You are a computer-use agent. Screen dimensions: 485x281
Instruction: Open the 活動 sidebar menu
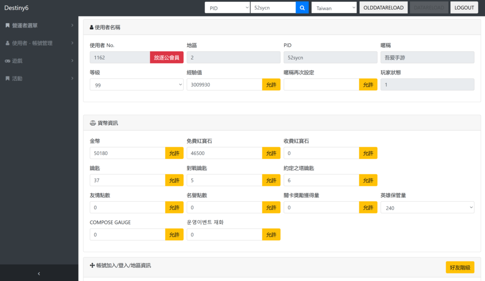[x=39, y=78]
